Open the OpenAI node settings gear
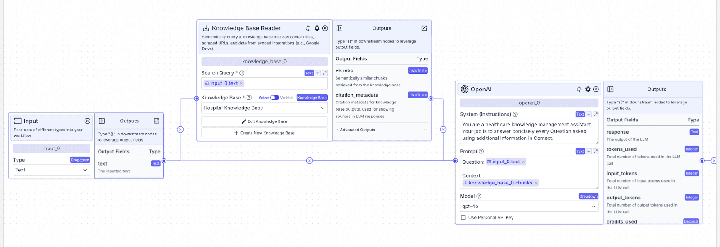Viewport: 720px width, 247px height. (588, 89)
